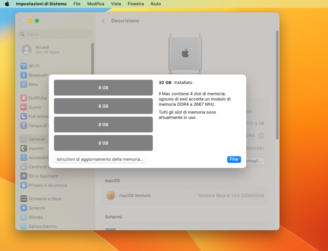This screenshot has height=251, width=328.
Task: Click the "macOS Ventura" text row
Action: 185,195
